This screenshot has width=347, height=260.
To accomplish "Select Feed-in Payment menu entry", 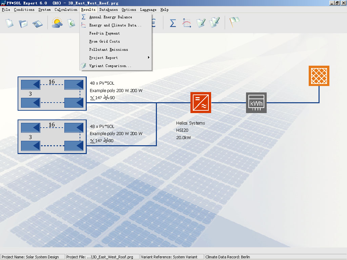I will (116, 34).
